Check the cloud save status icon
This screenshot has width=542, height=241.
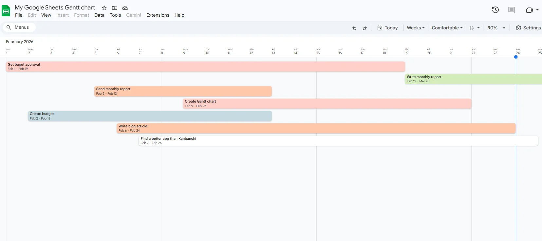[x=125, y=8]
